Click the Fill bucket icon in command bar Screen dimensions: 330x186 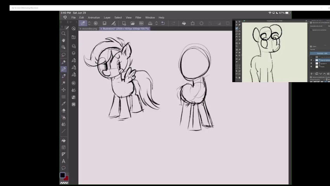(184, 23)
